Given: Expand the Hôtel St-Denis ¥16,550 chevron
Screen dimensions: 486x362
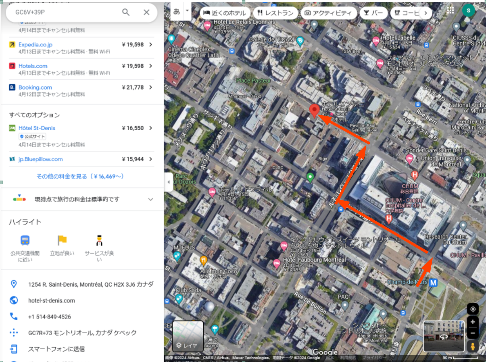Looking at the screenshot, I should point(151,128).
